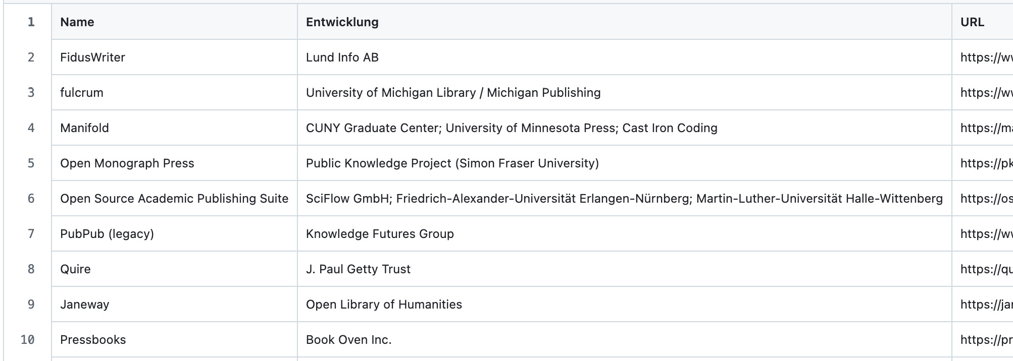This screenshot has height=361, width=1013.
Task: Select line number 2
Action: point(31,57)
